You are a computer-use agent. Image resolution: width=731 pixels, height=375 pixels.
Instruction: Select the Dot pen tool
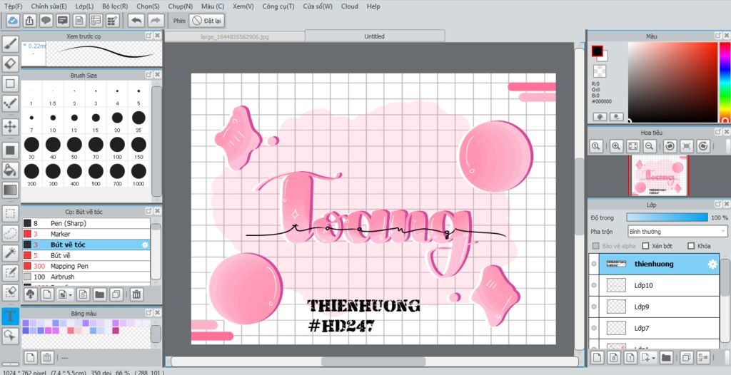10,103
